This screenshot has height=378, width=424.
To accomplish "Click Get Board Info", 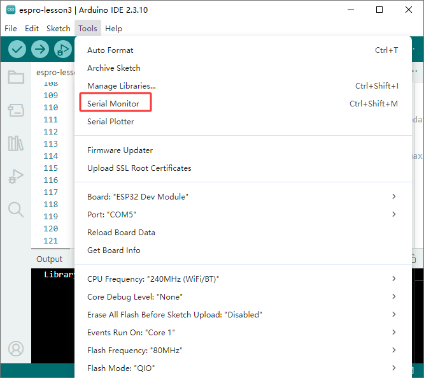I will 243,251.
